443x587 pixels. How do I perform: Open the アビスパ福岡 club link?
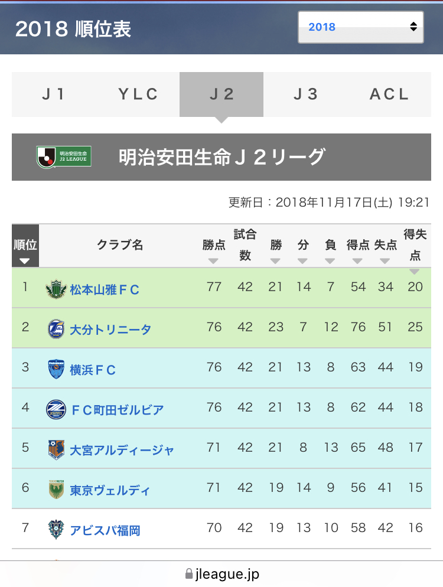click(x=105, y=530)
